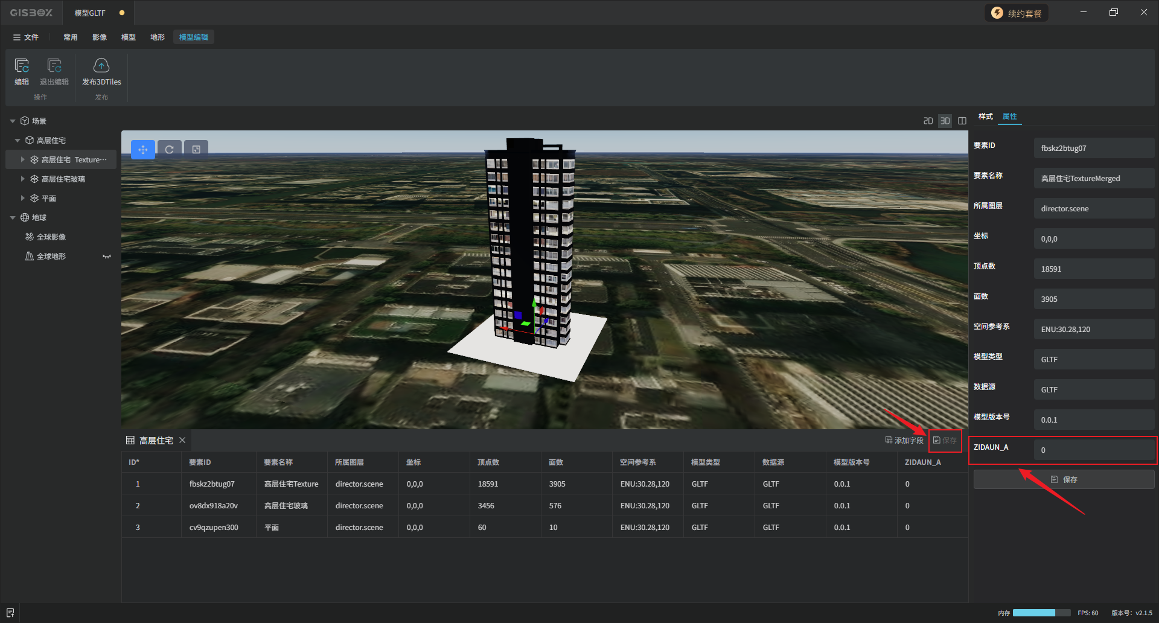Image resolution: width=1159 pixels, height=623 pixels.
Task: Select the scale tool in viewport
Action: coord(196,150)
